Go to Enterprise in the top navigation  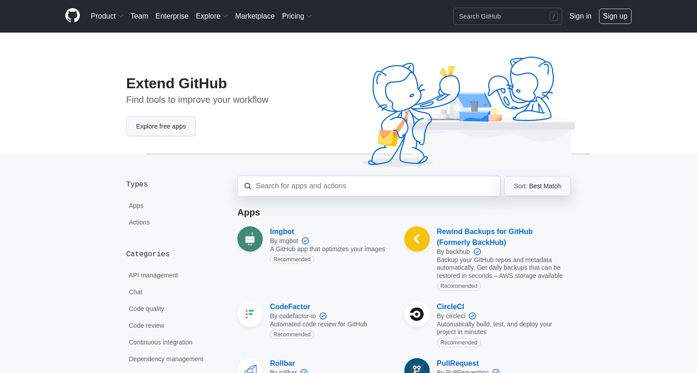(172, 16)
